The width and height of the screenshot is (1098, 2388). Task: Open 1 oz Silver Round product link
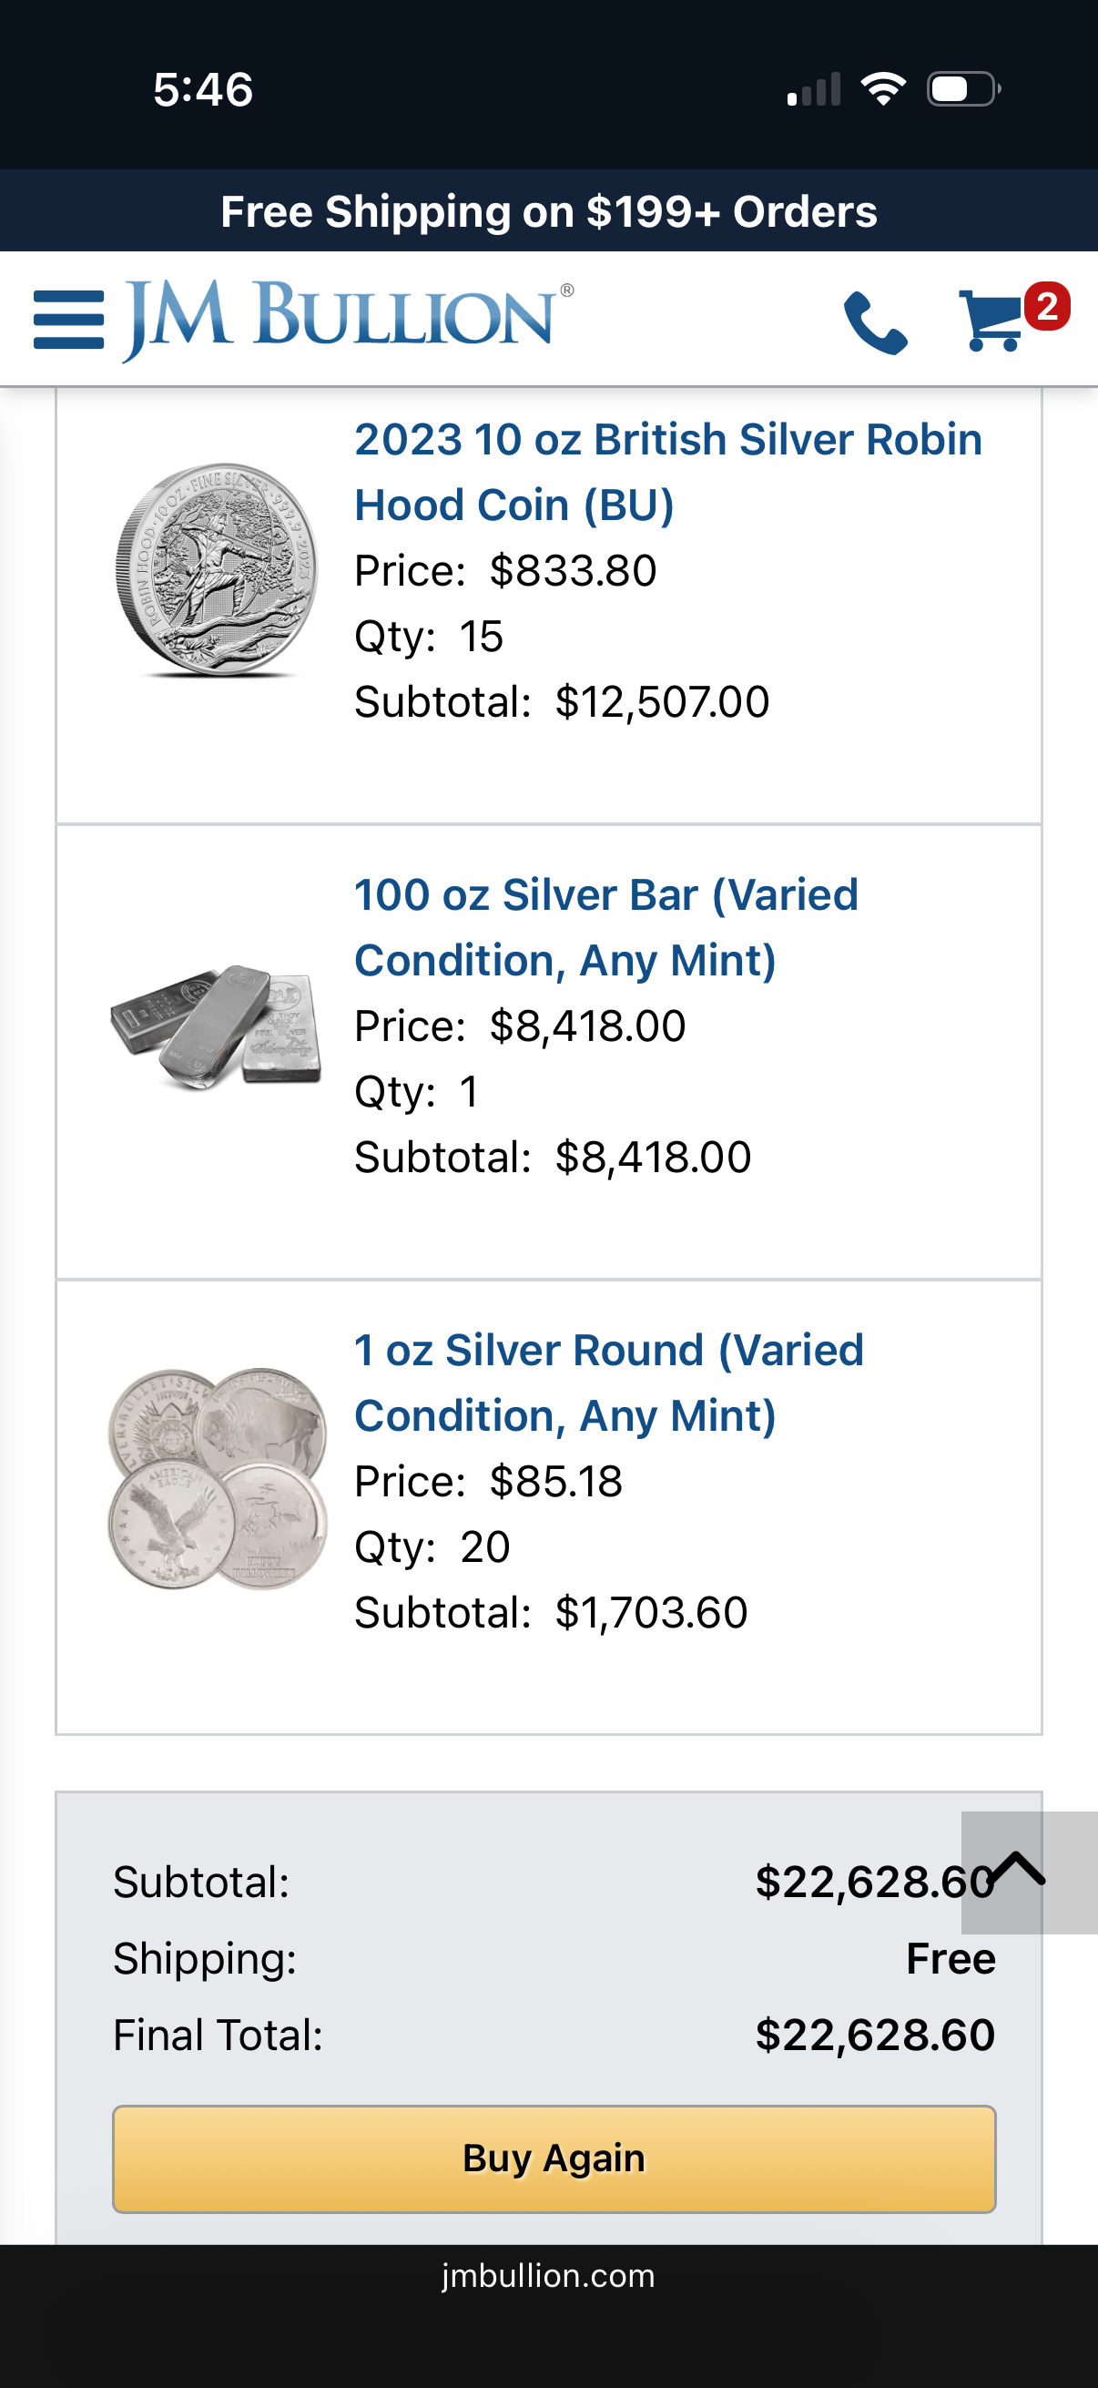point(608,1383)
